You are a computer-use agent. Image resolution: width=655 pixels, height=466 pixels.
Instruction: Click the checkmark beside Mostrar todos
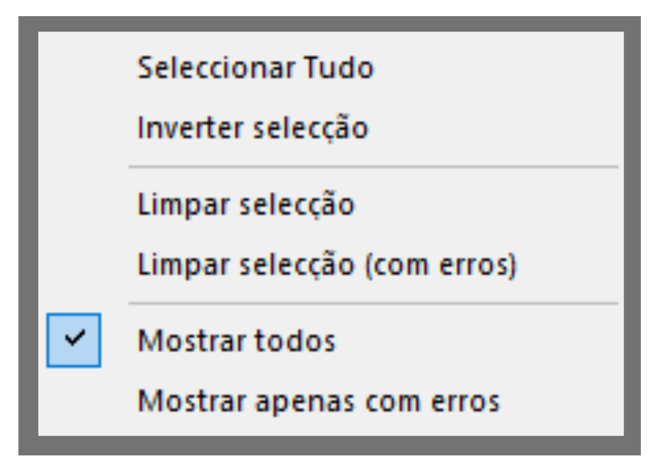point(74,340)
